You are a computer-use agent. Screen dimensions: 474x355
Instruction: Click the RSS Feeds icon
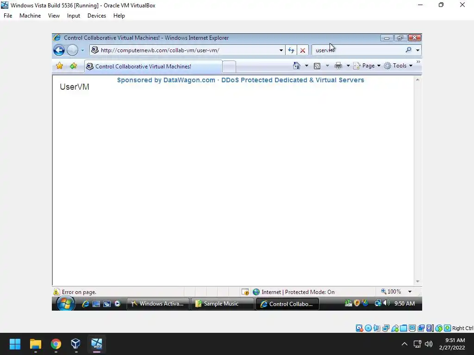[x=317, y=66]
